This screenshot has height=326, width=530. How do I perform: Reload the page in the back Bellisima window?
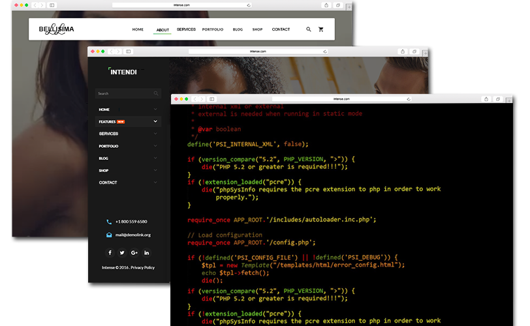coord(249,5)
